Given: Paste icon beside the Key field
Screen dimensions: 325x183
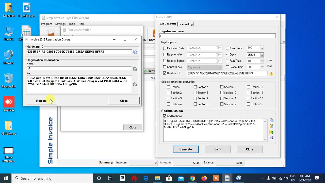Looking at the screenshot, I should [x=135, y=84].
